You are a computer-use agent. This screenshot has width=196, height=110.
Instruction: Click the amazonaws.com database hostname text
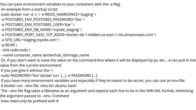pyautogui.click(x=110, y=35)
